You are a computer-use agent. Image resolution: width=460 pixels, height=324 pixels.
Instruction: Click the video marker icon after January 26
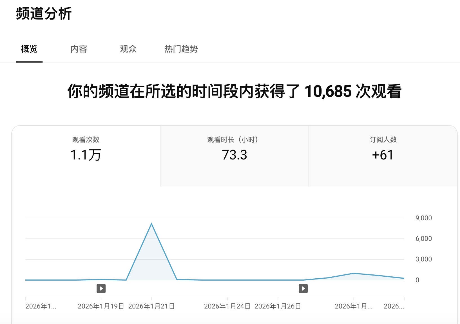coord(303,289)
